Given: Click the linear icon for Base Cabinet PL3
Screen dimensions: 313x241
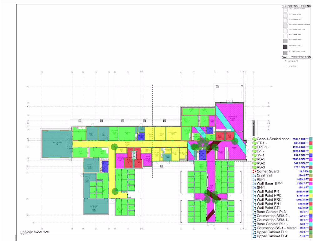Looking at the screenshot, I should tap(254, 212).
